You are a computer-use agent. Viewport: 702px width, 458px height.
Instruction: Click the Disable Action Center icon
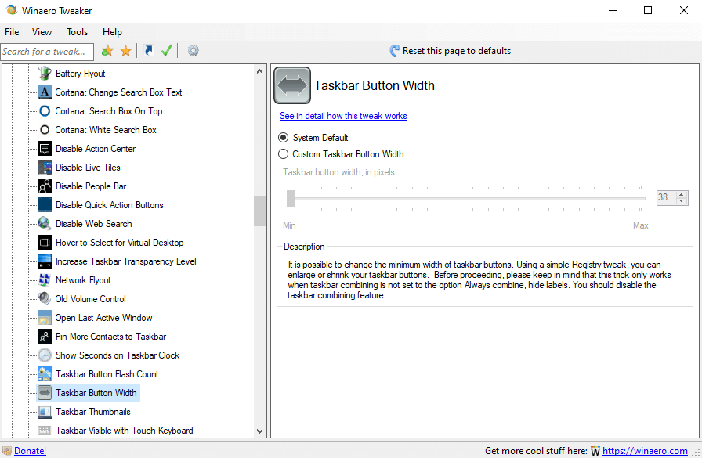45,149
